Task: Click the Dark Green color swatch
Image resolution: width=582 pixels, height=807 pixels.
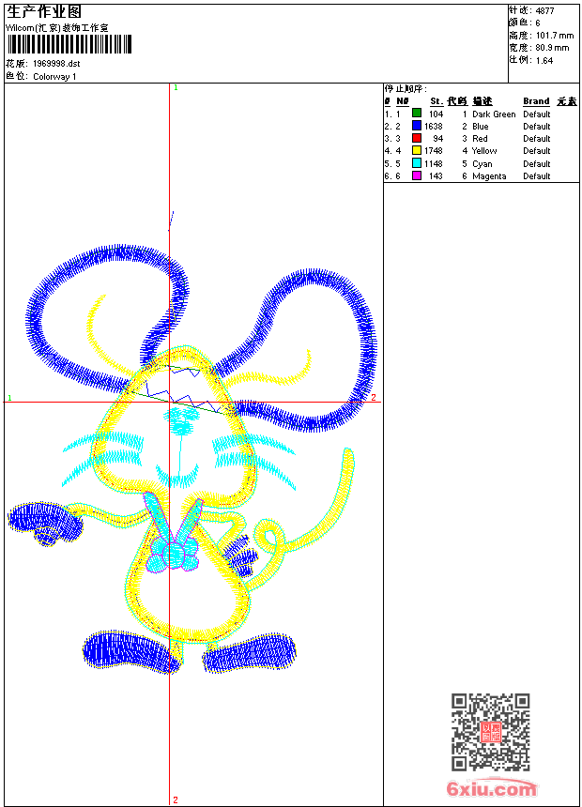Action: tap(417, 114)
